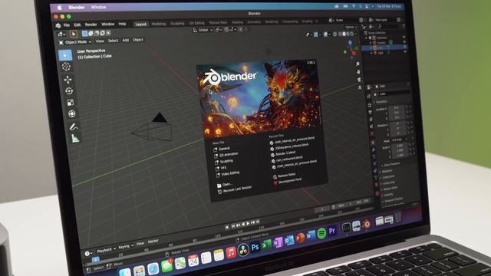
Task: Open Spotify from the Dock
Action: (321, 233)
